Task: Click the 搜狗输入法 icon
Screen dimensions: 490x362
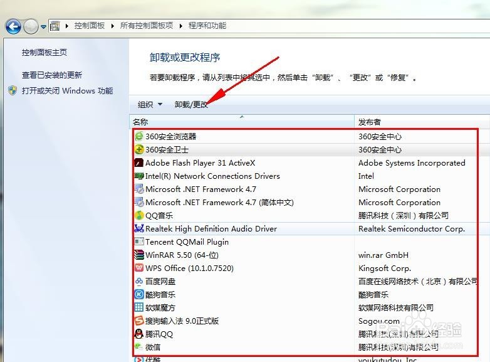Action: (x=139, y=321)
